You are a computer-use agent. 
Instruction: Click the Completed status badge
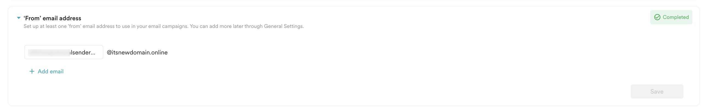click(671, 17)
